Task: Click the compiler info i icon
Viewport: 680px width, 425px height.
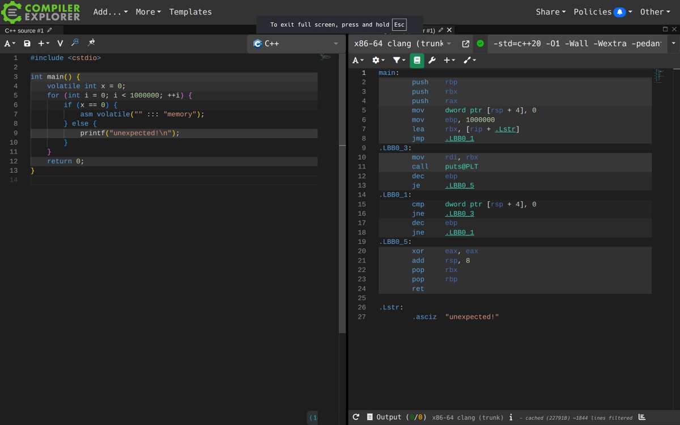Action: pos(511,417)
